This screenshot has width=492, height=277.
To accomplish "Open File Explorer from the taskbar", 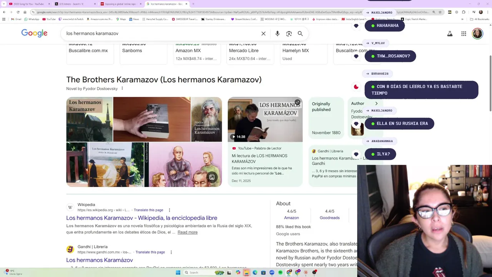I will click(x=246, y=272).
